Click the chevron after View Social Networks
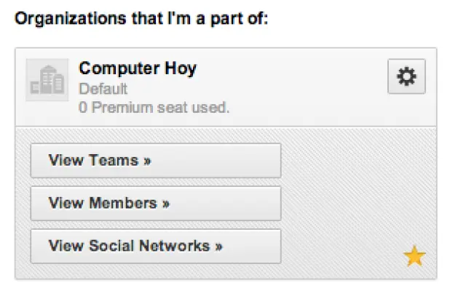 click(x=218, y=246)
